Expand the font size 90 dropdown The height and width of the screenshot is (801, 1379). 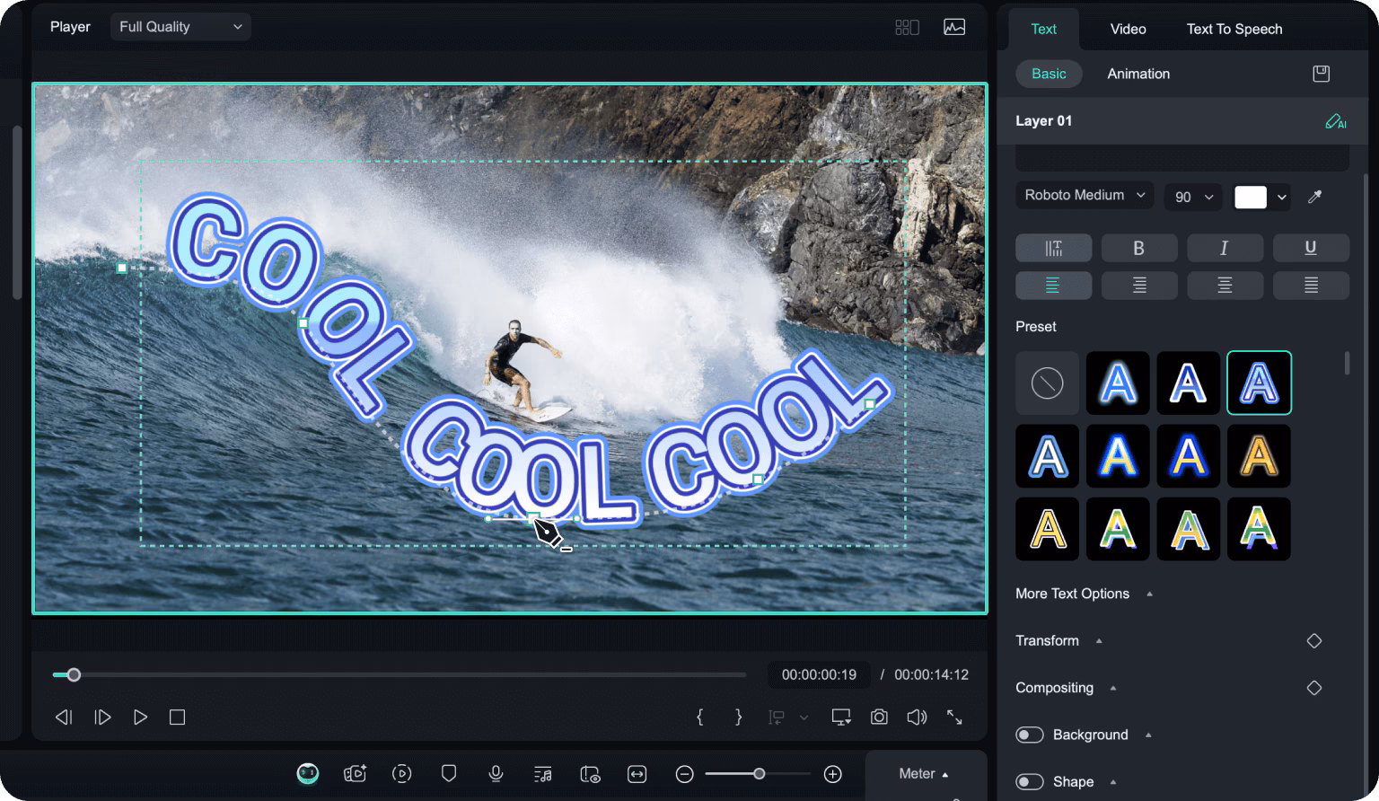point(1192,197)
